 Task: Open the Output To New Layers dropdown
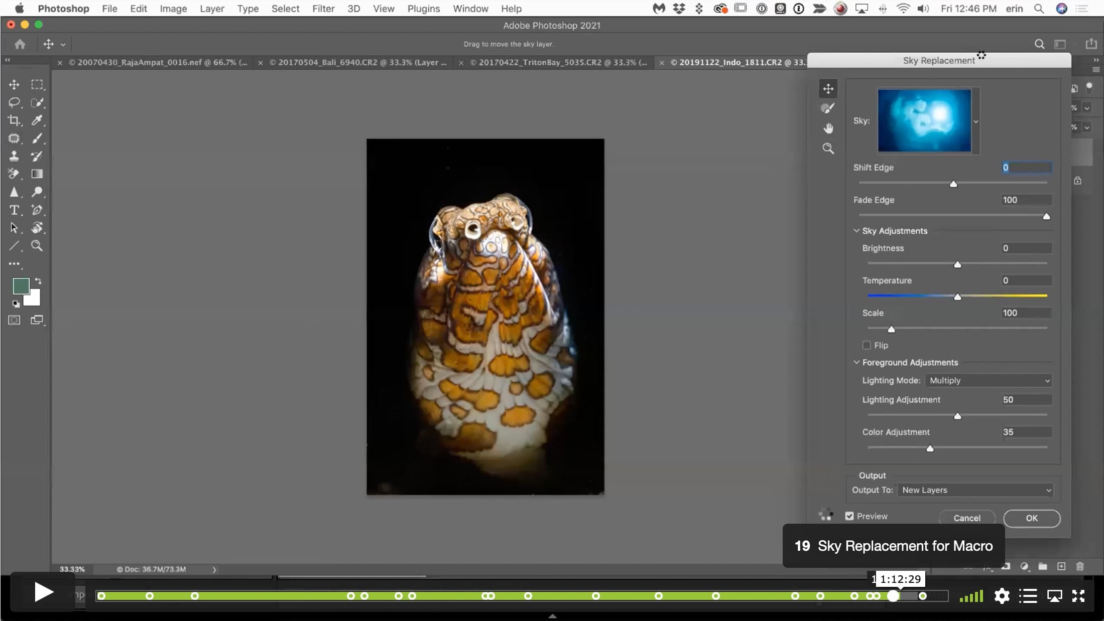(975, 490)
